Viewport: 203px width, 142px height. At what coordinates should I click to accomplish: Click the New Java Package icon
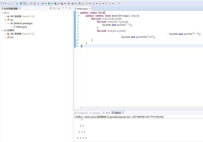[x=69, y=4]
